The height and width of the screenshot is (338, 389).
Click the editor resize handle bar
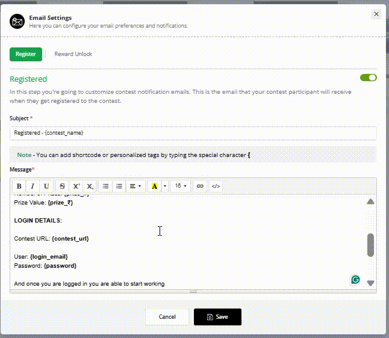pos(193,292)
